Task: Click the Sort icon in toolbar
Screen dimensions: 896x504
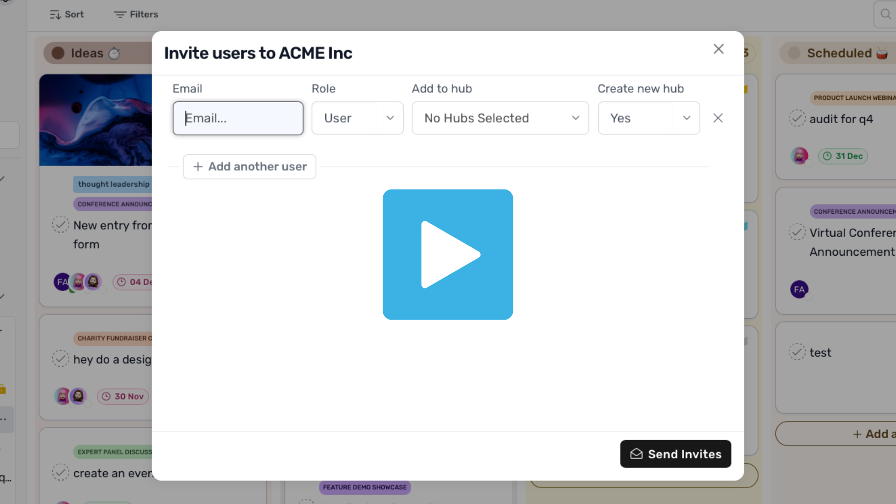Action: 56,14
